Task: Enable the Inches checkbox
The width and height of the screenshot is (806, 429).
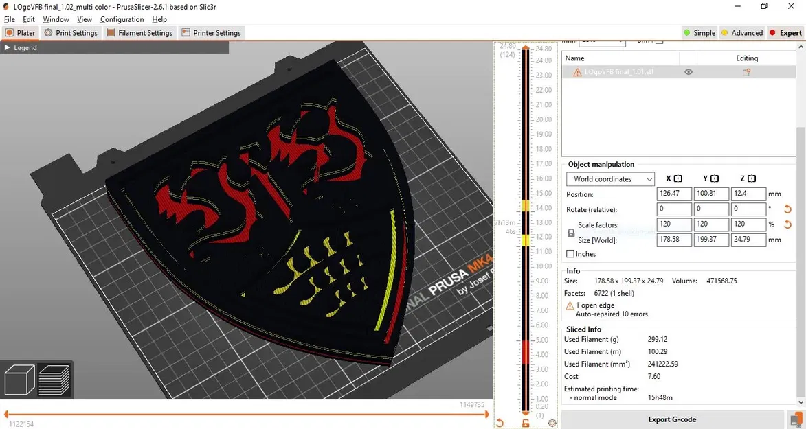Action: pos(570,254)
